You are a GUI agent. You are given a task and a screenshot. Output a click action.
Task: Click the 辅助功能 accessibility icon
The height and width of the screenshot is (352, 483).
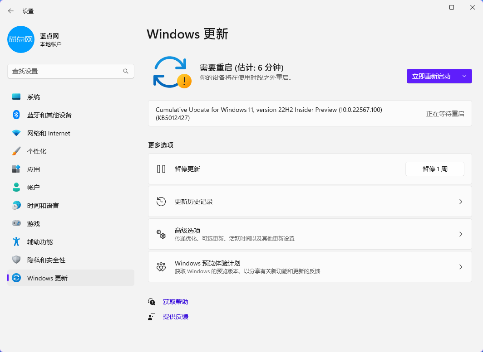15,241
